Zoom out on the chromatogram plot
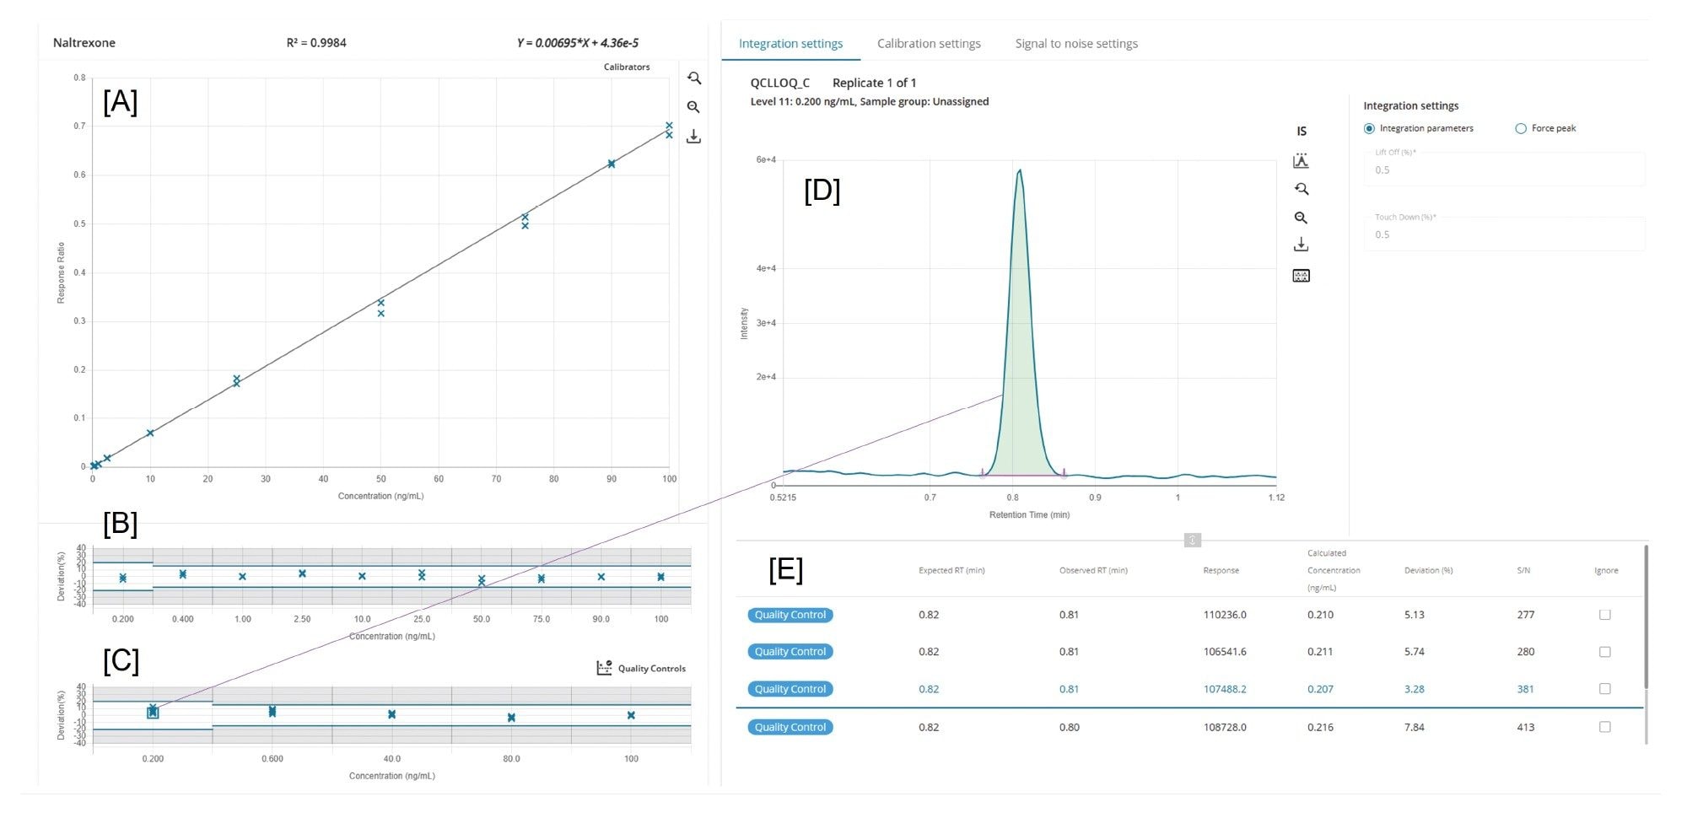Viewport: 1687px width, 818px height. 1302,218
